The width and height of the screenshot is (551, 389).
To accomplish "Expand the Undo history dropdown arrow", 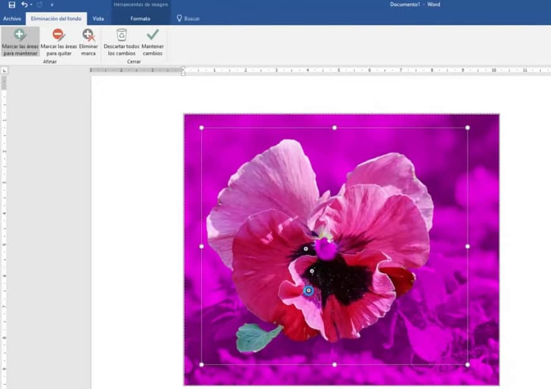I will point(31,5).
